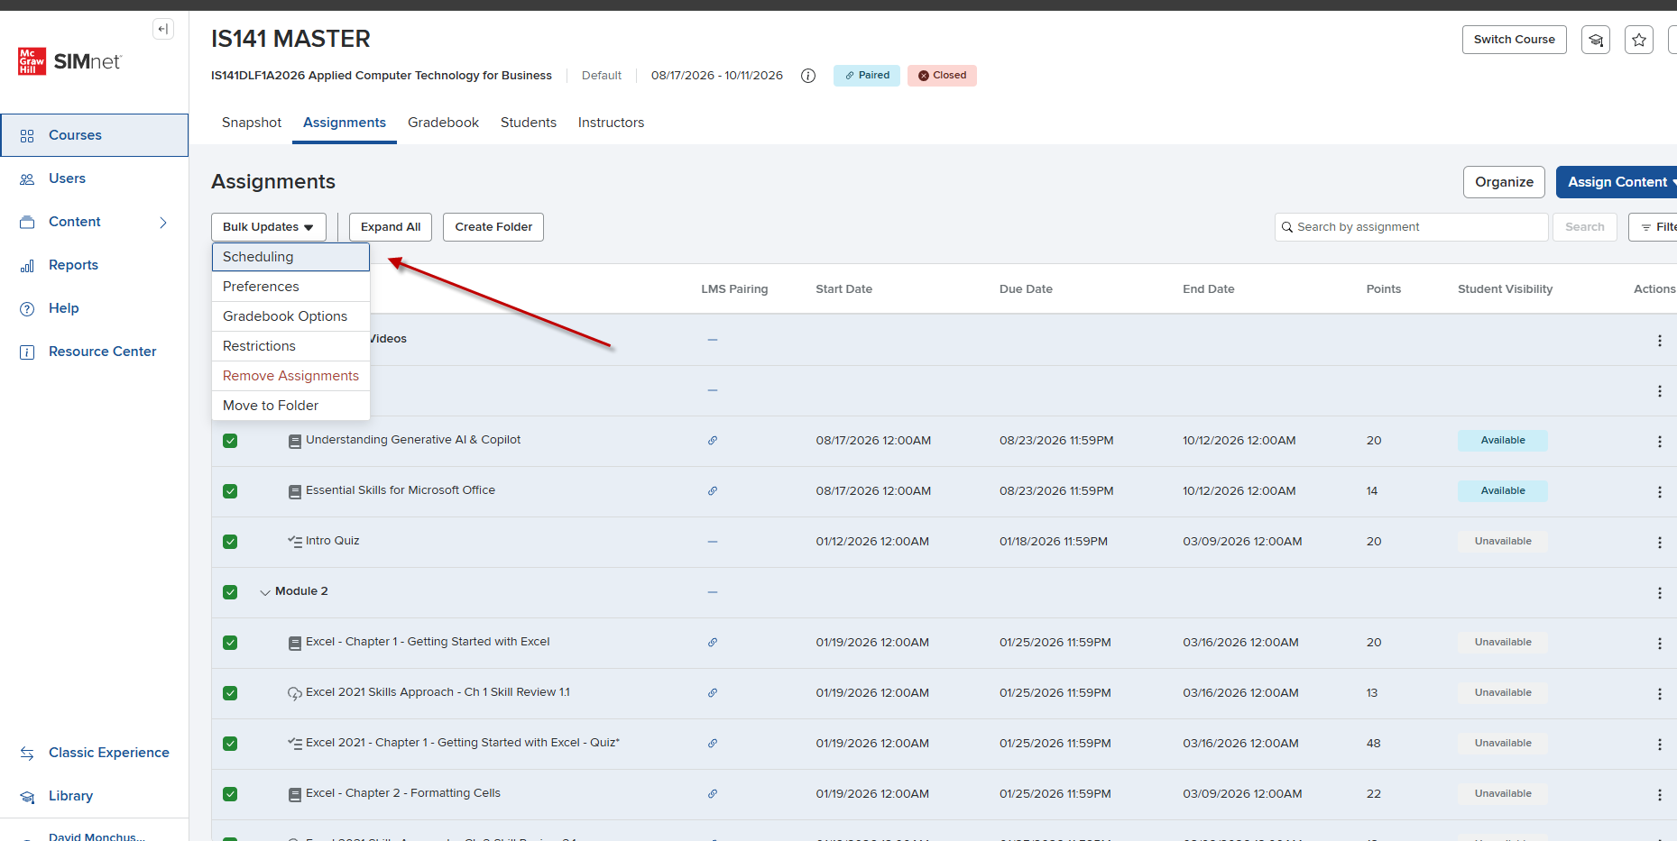Click the quiz icon beside Intro Quiz
Image resolution: width=1677 pixels, height=841 pixels.
295,542
